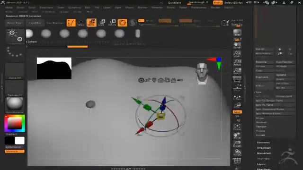The image size is (303, 170).
Task: Click the AAHalf icon
Action: tap(237, 71)
